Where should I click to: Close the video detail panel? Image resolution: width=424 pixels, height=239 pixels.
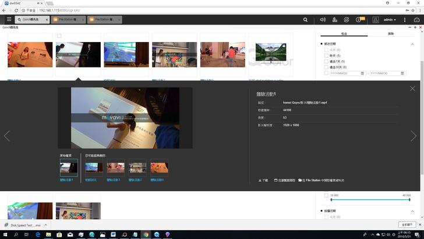412,89
